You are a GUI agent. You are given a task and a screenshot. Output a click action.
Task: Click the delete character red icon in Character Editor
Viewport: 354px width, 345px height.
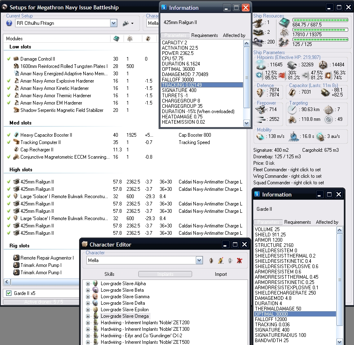pyautogui.click(x=239, y=260)
